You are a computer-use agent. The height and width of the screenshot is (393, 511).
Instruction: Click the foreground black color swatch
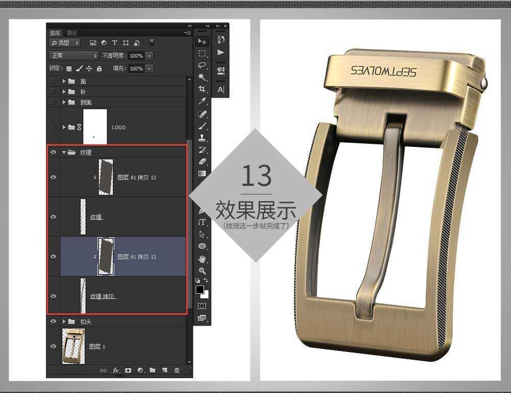tap(199, 290)
